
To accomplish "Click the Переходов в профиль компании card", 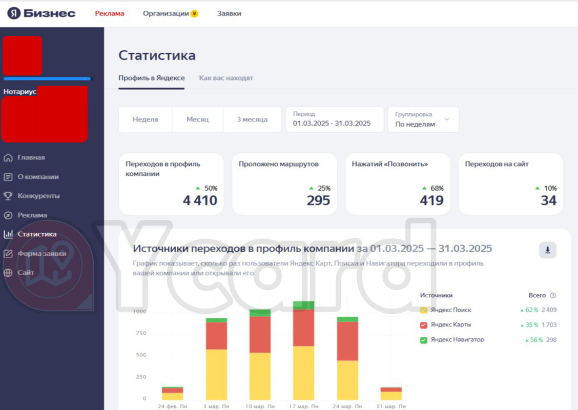I will [172, 183].
